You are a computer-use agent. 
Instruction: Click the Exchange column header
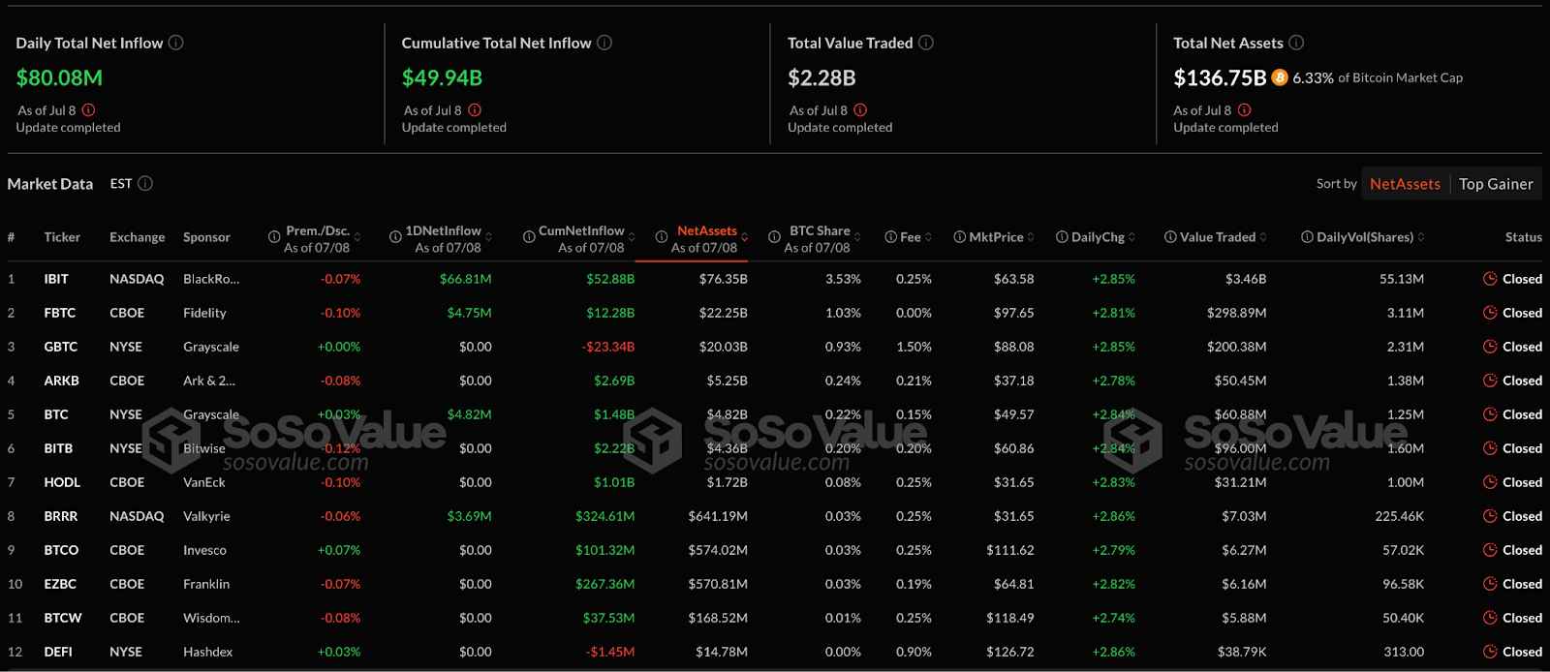[x=137, y=237]
